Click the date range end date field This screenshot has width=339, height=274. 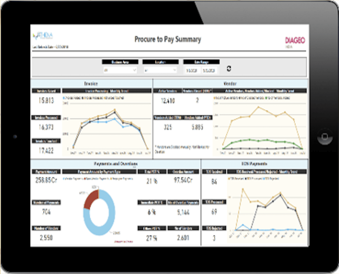click(209, 70)
